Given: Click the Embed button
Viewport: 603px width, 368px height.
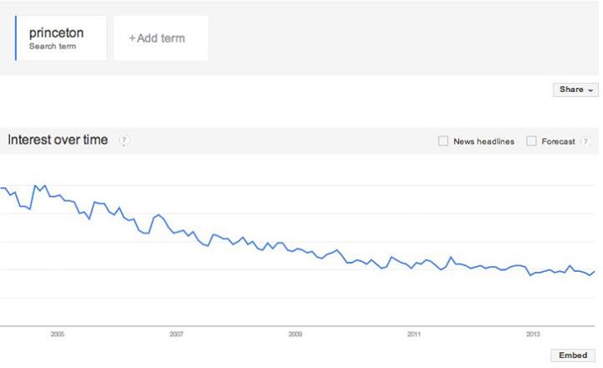Looking at the screenshot, I should 574,355.
